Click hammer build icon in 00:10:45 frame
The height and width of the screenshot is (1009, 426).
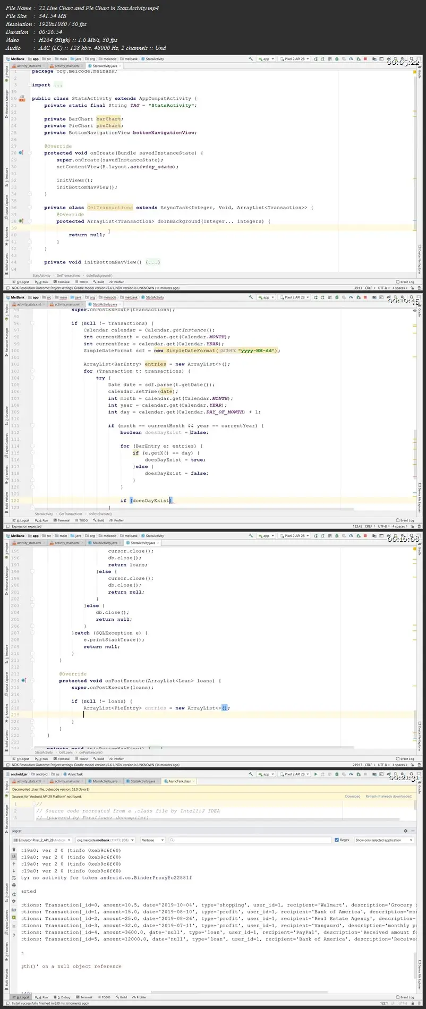pyautogui.click(x=251, y=297)
